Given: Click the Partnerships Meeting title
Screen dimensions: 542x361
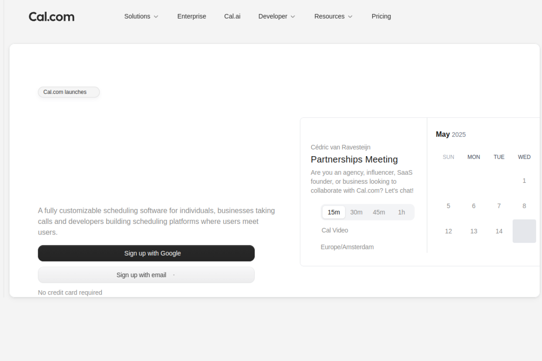Looking at the screenshot, I should (354, 160).
